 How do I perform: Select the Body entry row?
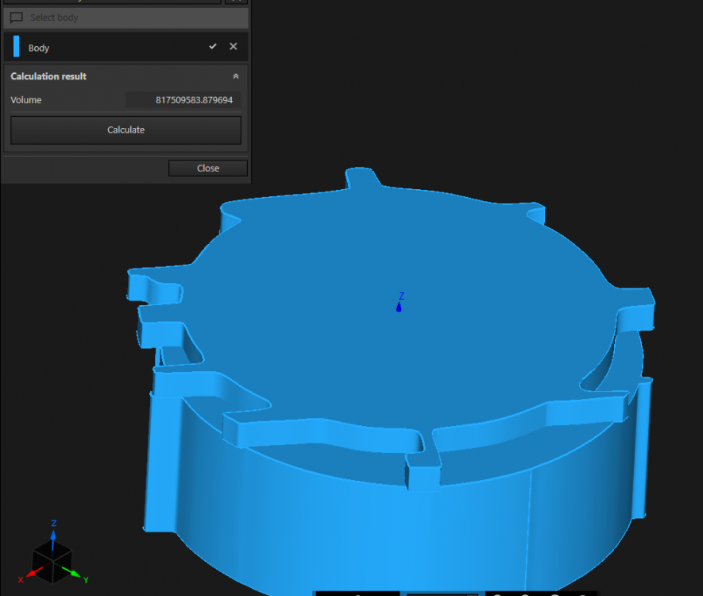tap(126, 47)
